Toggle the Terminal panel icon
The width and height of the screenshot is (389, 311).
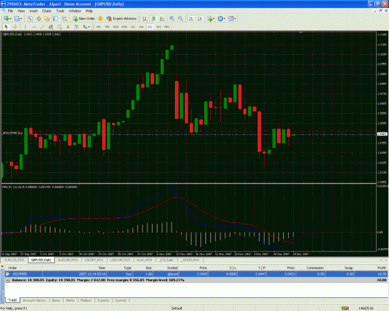coord(56,19)
